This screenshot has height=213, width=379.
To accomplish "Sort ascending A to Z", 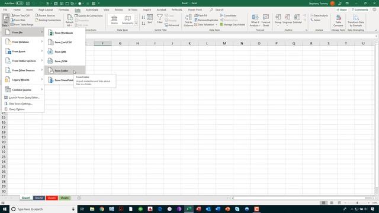I will pos(143,17).
